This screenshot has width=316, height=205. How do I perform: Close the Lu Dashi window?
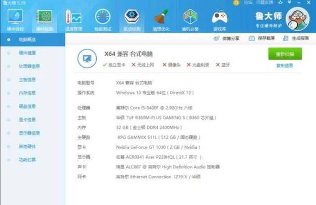coord(309,3)
